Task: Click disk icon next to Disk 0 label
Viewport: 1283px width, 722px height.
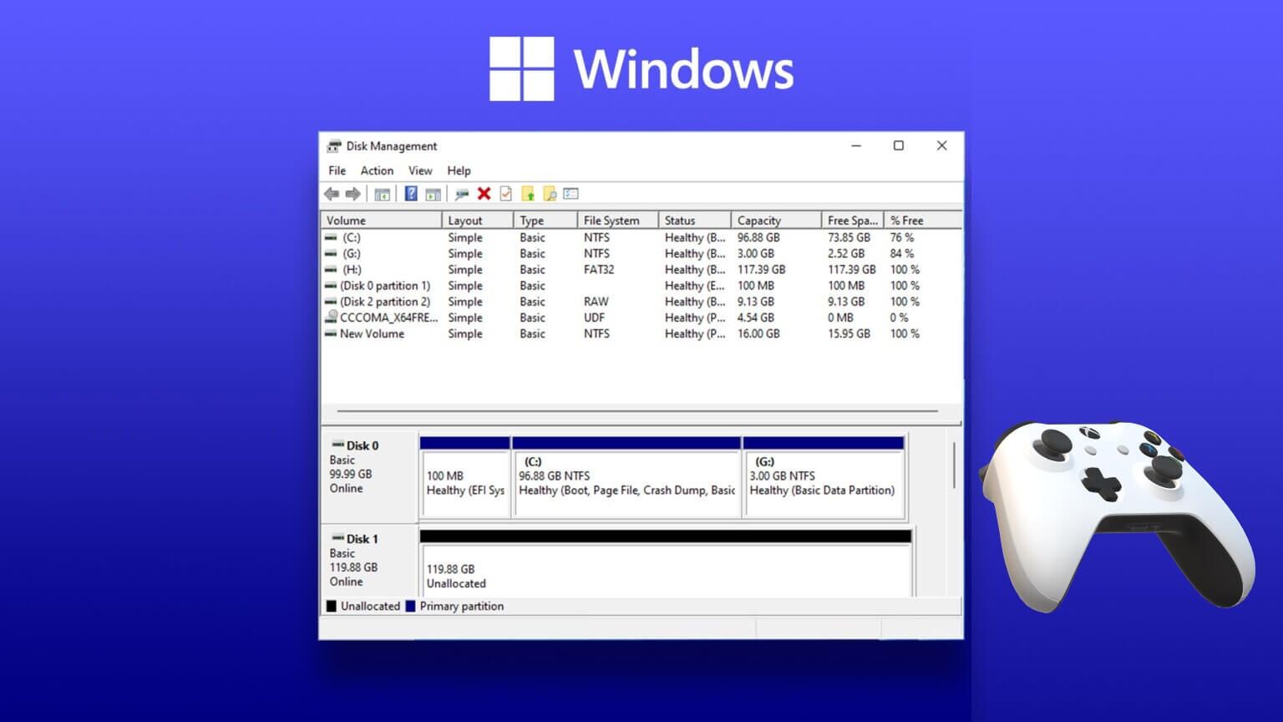Action: (338, 445)
